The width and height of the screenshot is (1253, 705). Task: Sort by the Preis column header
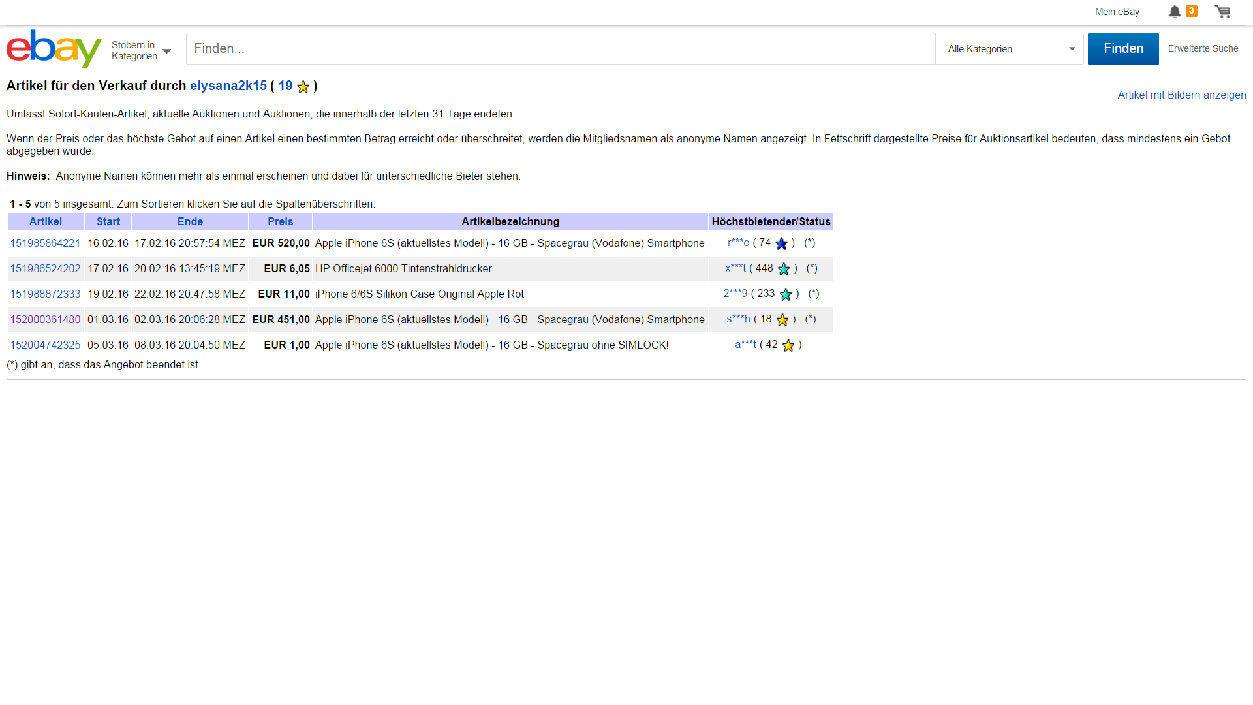(281, 221)
